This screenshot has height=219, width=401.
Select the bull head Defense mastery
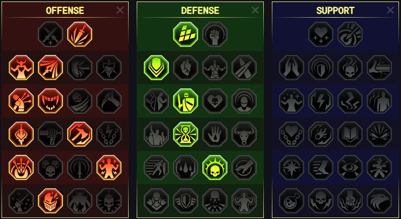(244, 134)
